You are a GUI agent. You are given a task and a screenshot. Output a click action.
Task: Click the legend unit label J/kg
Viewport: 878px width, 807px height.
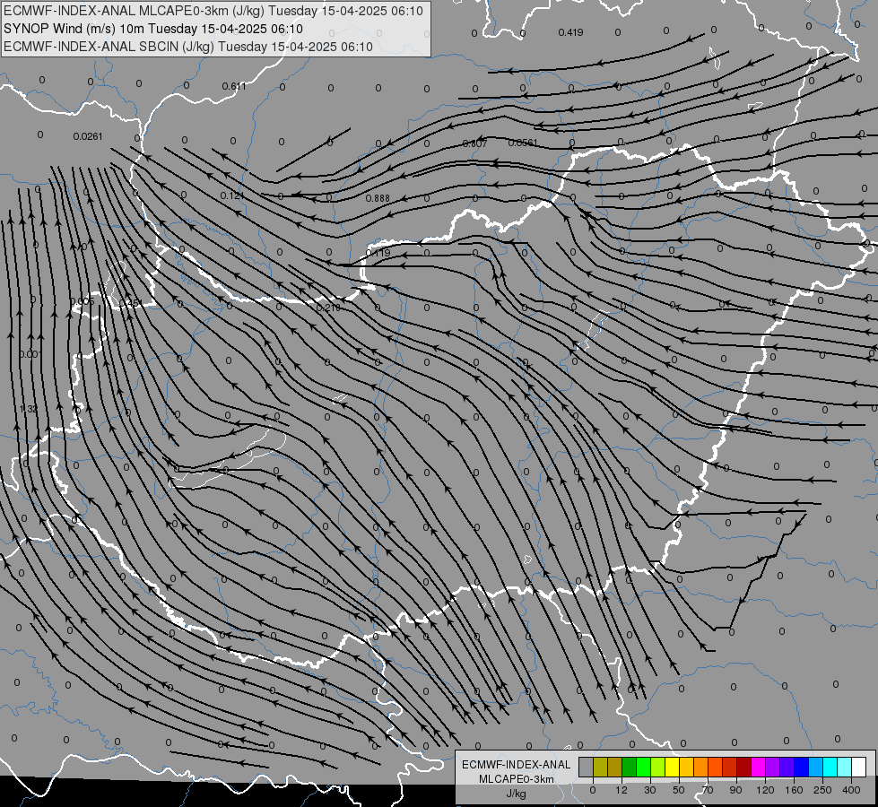[x=517, y=794]
